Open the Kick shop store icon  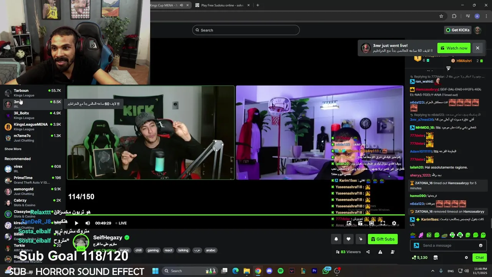pos(435,258)
